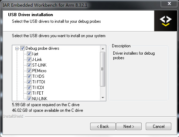
Task: Click the '5.99 GB of space required' text
Action: click(46, 105)
